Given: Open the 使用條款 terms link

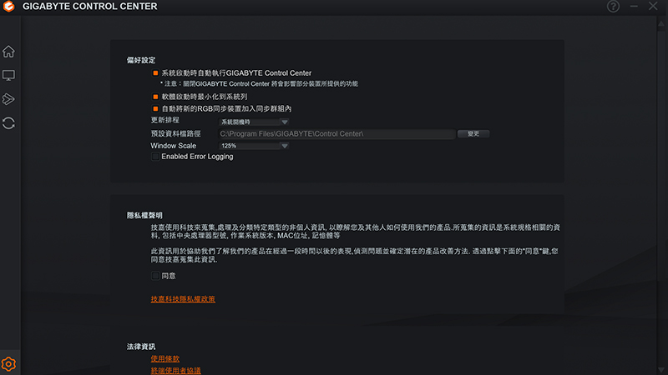Looking at the screenshot, I should [x=164, y=359].
